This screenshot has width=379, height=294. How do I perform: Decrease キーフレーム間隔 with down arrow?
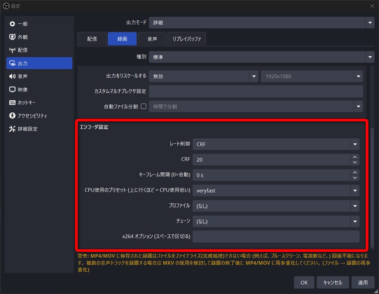click(x=355, y=178)
